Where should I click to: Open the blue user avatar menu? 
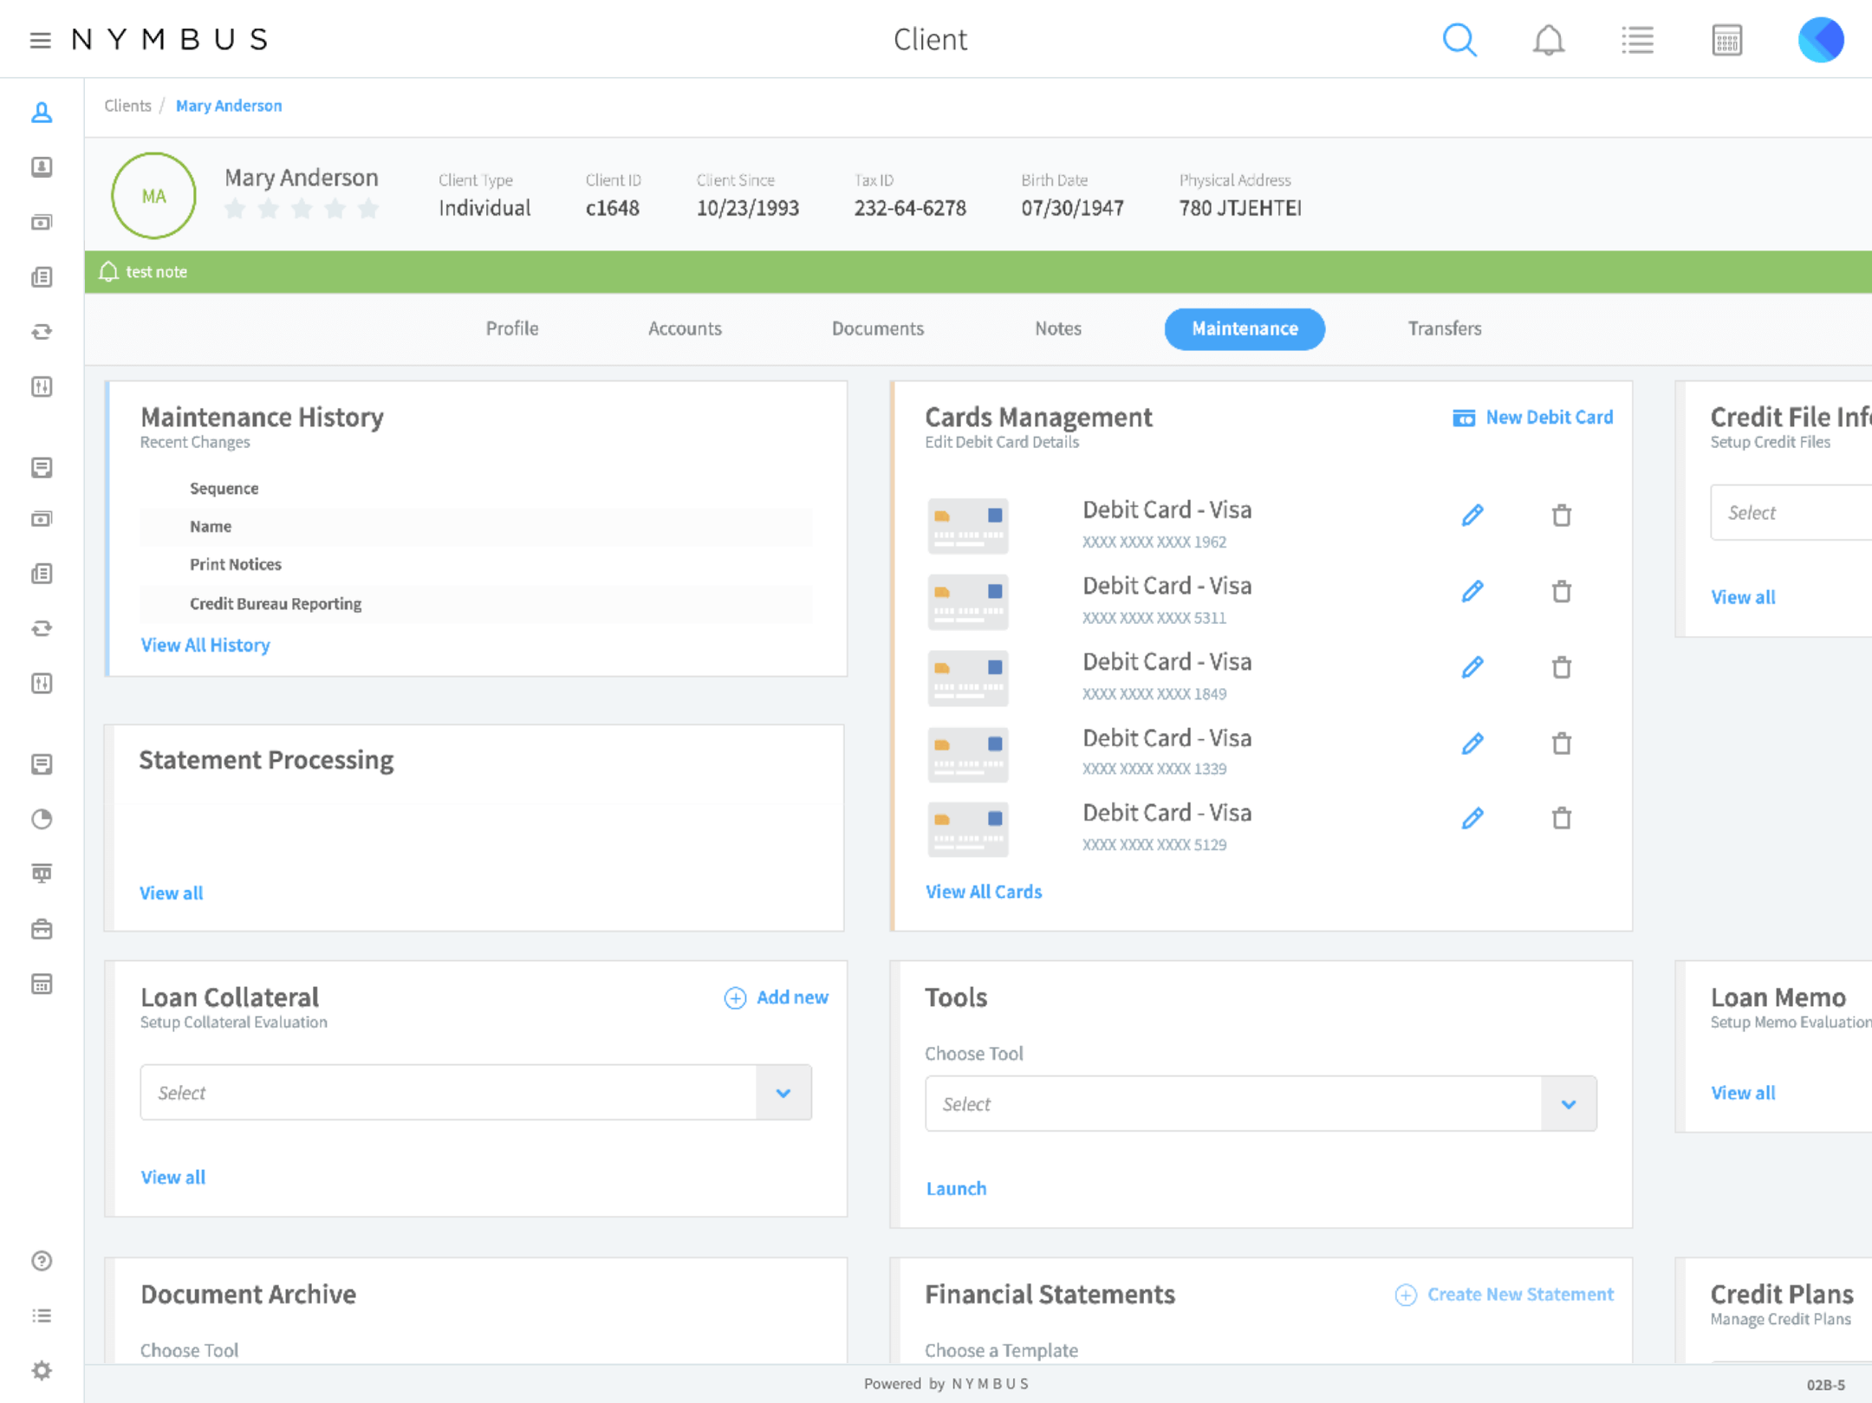coord(1821,40)
